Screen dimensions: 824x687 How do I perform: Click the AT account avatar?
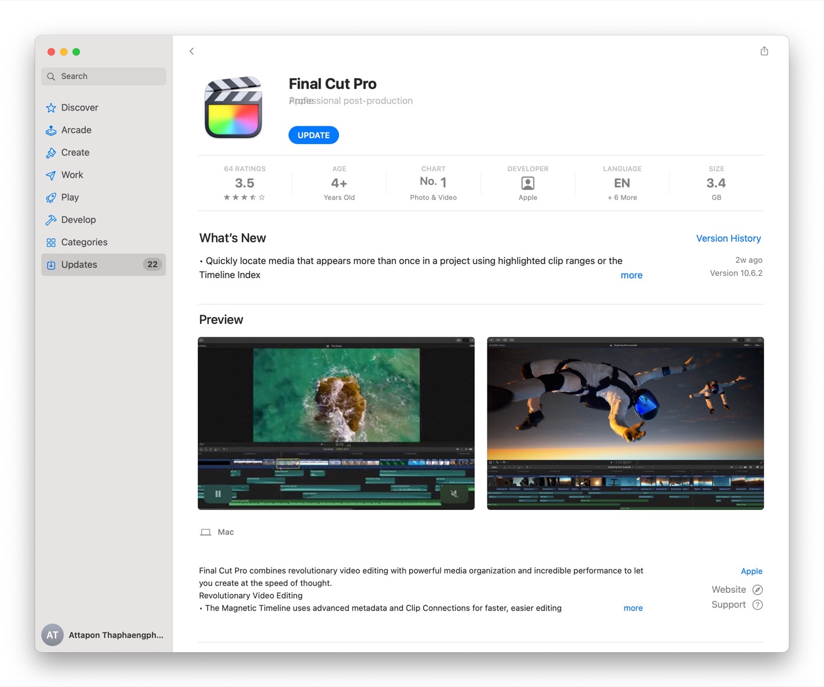[x=52, y=635]
